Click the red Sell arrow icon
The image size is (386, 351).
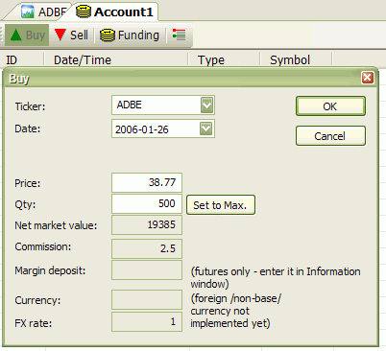point(60,35)
